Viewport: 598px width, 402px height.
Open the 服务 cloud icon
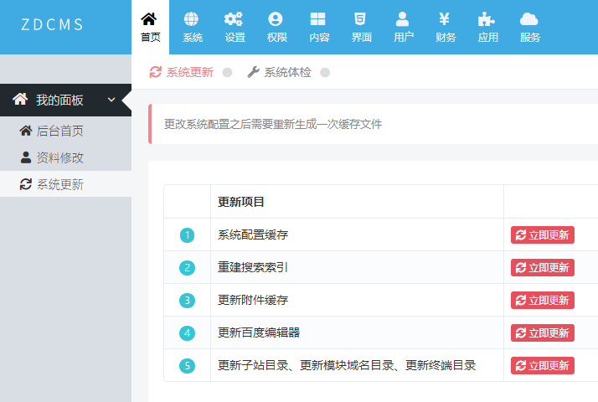[529, 19]
